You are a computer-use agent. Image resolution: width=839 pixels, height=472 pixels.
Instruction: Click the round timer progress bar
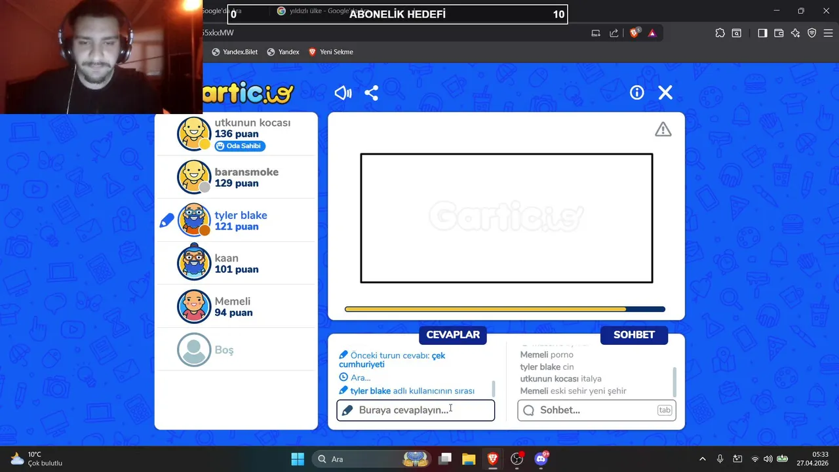point(505,309)
